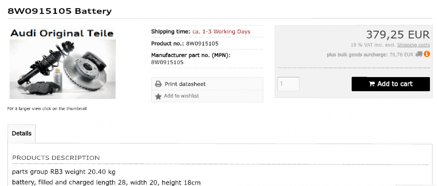Click the delivery truck icon
Viewport: 437px width, 186px height.
tap(419, 54)
